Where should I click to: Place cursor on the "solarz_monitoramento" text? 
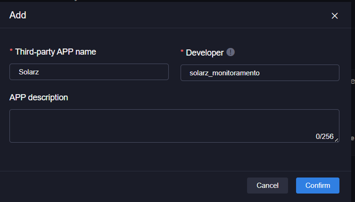[x=224, y=73]
